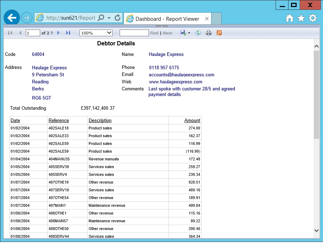Click the orange data feed export icon
The width and height of the screenshot is (323, 243).
click(x=219, y=33)
